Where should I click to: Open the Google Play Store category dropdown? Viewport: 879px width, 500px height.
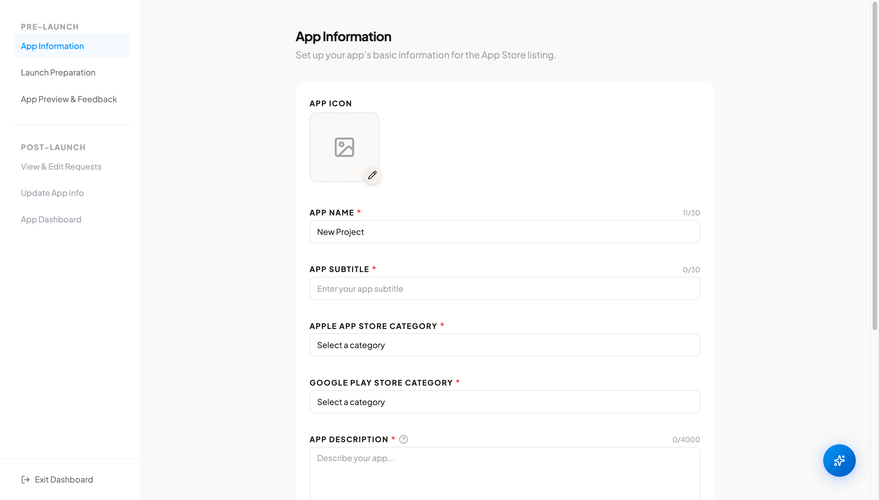(x=504, y=402)
